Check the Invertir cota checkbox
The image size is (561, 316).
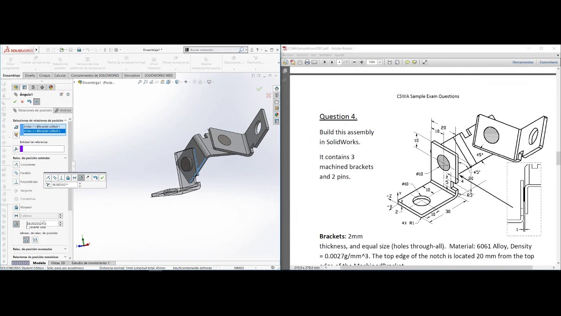[x=28, y=227]
